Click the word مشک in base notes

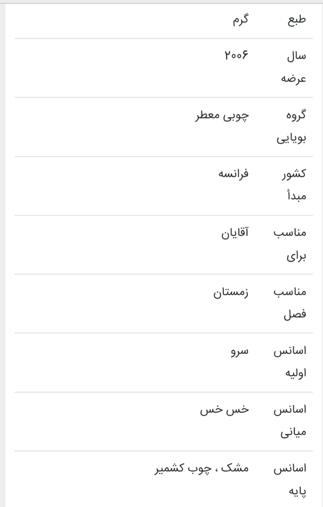pyautogui.click(x=237, y=469)
